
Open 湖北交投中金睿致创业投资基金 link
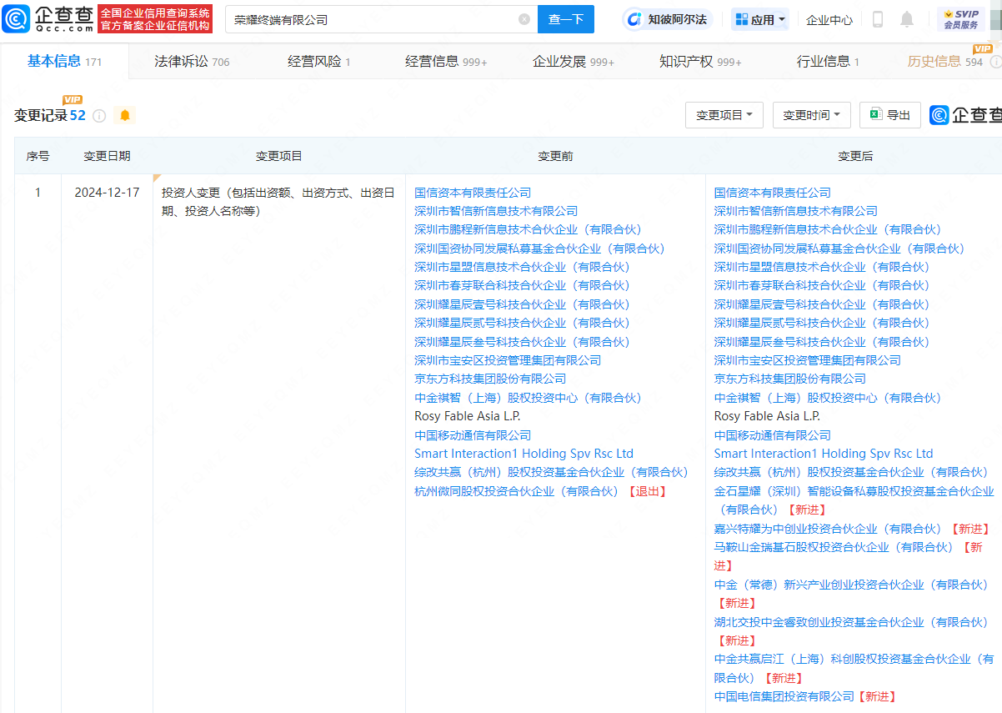tap(851, 622)
